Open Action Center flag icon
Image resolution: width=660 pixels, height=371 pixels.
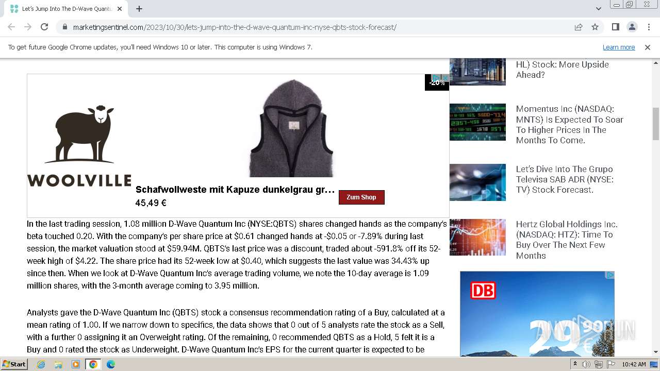[611, 364]
